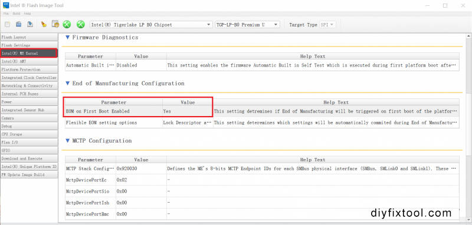The image size is (472, 225).
Task: Select the MctpDevicePortEc parameter cell
Action: click(90, 180)
